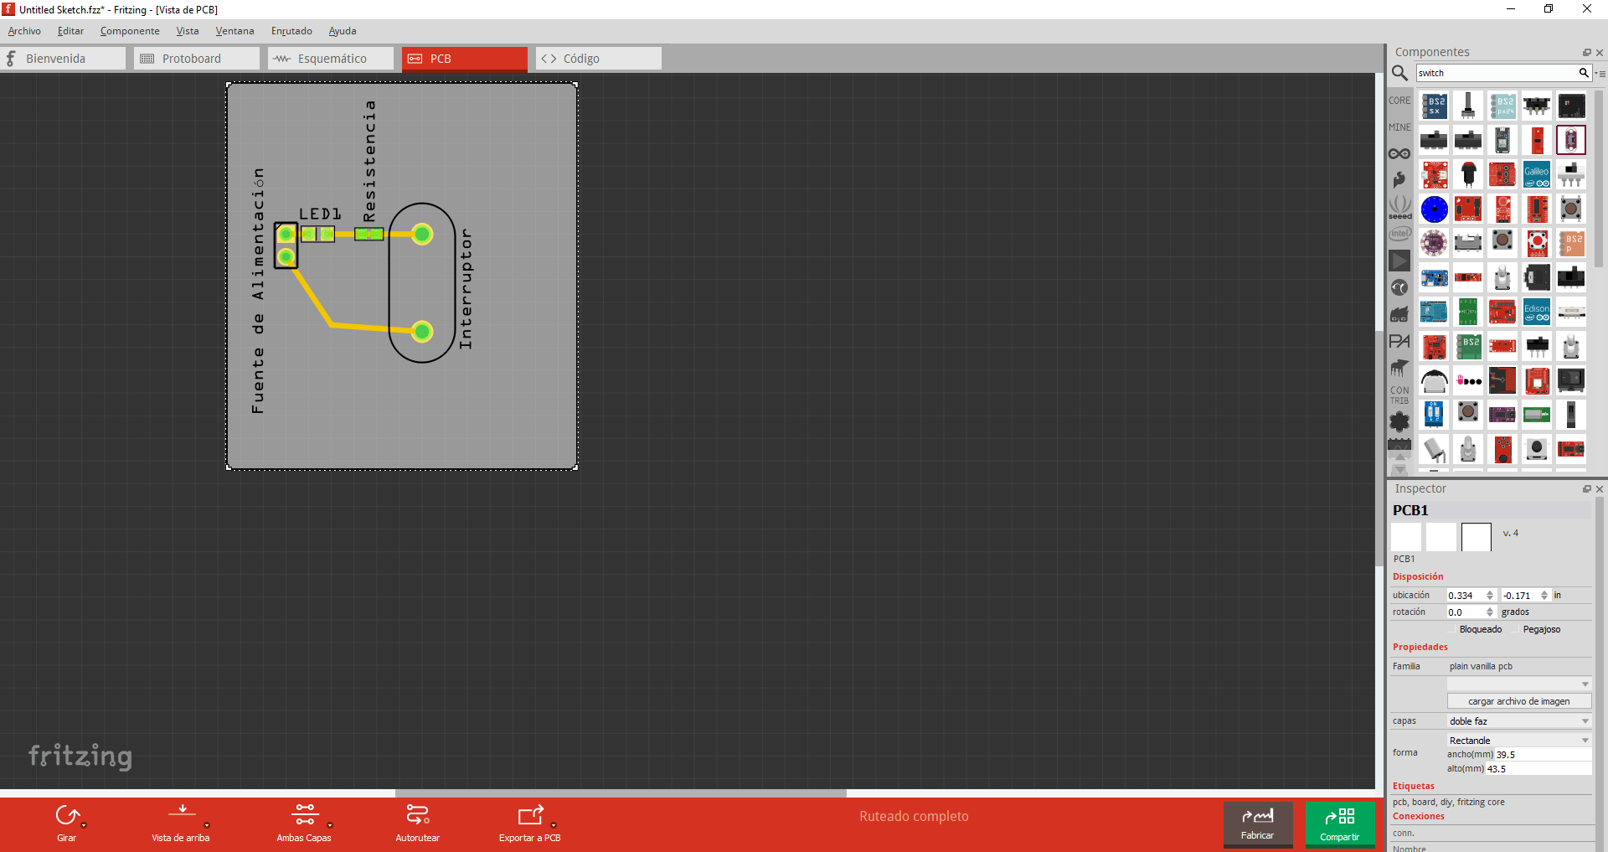Open the Seeed parts bin

tap(1399, 206)
